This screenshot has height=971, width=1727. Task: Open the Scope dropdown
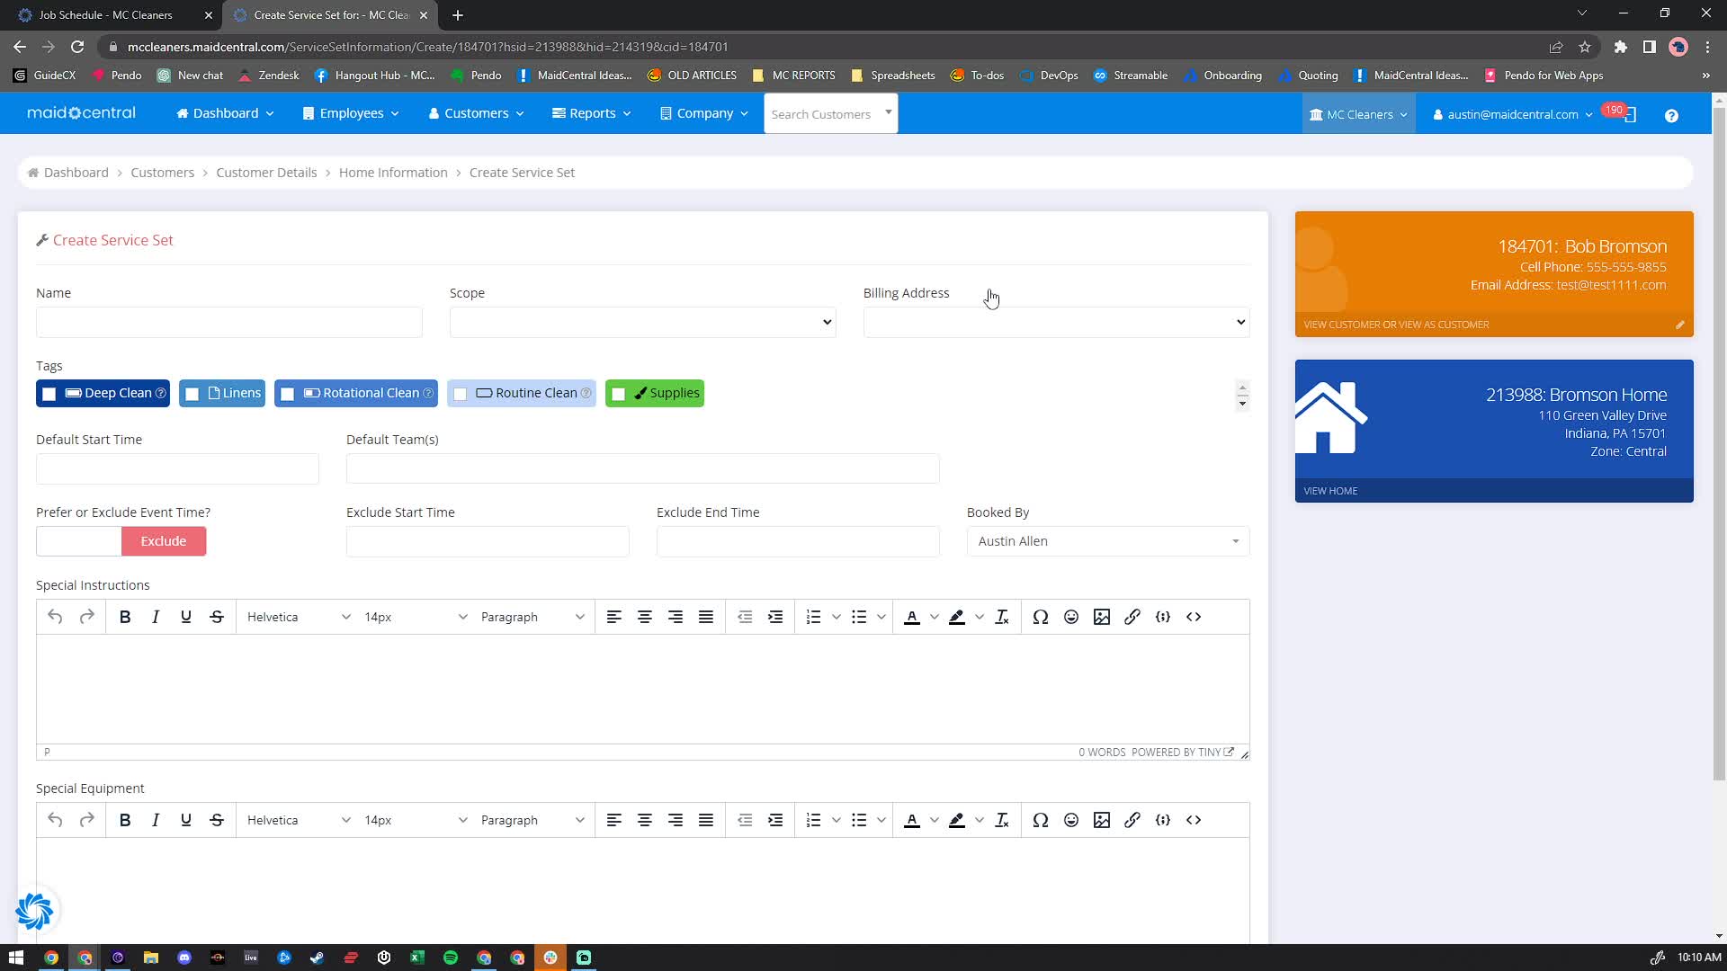(x=643, y=322)
